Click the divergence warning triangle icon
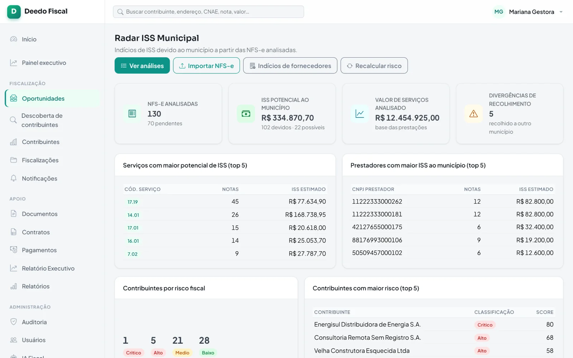 click(473, 114)
